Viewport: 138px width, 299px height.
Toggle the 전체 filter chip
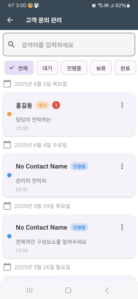[x=19, y=68]
